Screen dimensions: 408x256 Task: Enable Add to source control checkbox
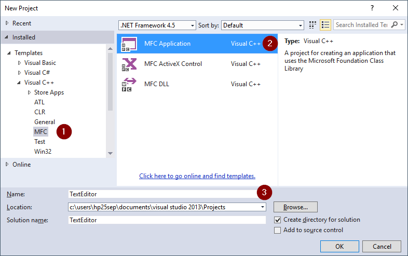tap(277, 230)
